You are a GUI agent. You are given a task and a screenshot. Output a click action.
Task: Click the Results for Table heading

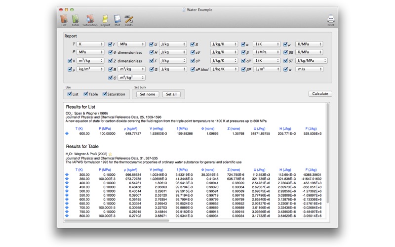point(82,146)
